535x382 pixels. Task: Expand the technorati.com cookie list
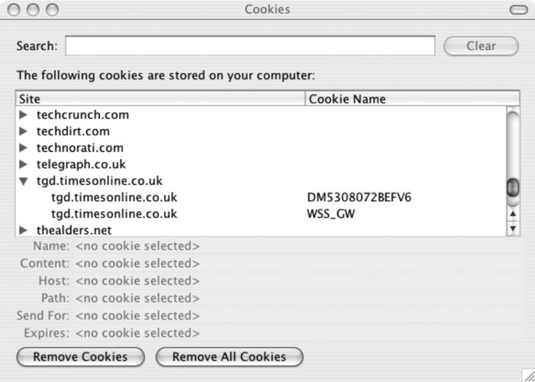click(23, 148)
